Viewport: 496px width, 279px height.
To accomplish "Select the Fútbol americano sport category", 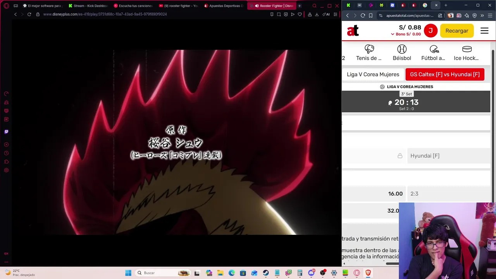I will pyautogui.click(x=433, y=53).
